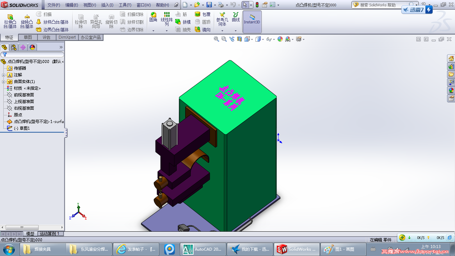Switch to the 草图 (Sketch) ribbon tab

(x=28, y=37)
